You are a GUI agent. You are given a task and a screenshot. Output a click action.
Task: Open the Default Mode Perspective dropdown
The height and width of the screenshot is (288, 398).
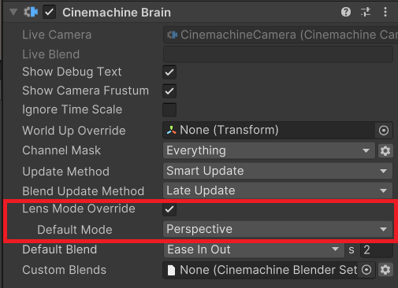pos(277,229)
